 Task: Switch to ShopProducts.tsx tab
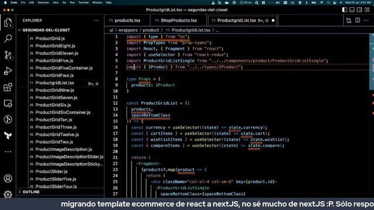(x=179, y=20)
